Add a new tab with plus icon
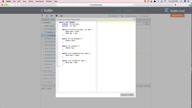192x108 pixels. click(x=190, y=5)
